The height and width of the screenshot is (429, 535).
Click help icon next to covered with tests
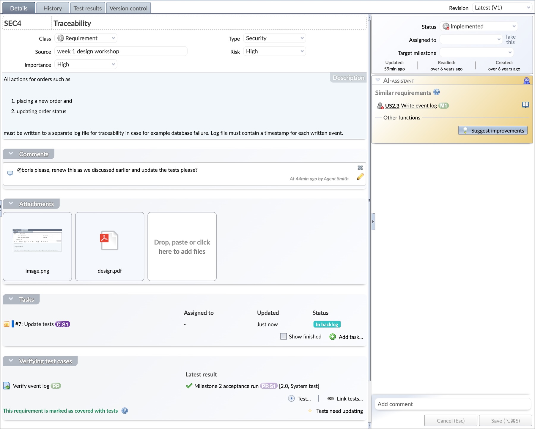pos(125,411)
